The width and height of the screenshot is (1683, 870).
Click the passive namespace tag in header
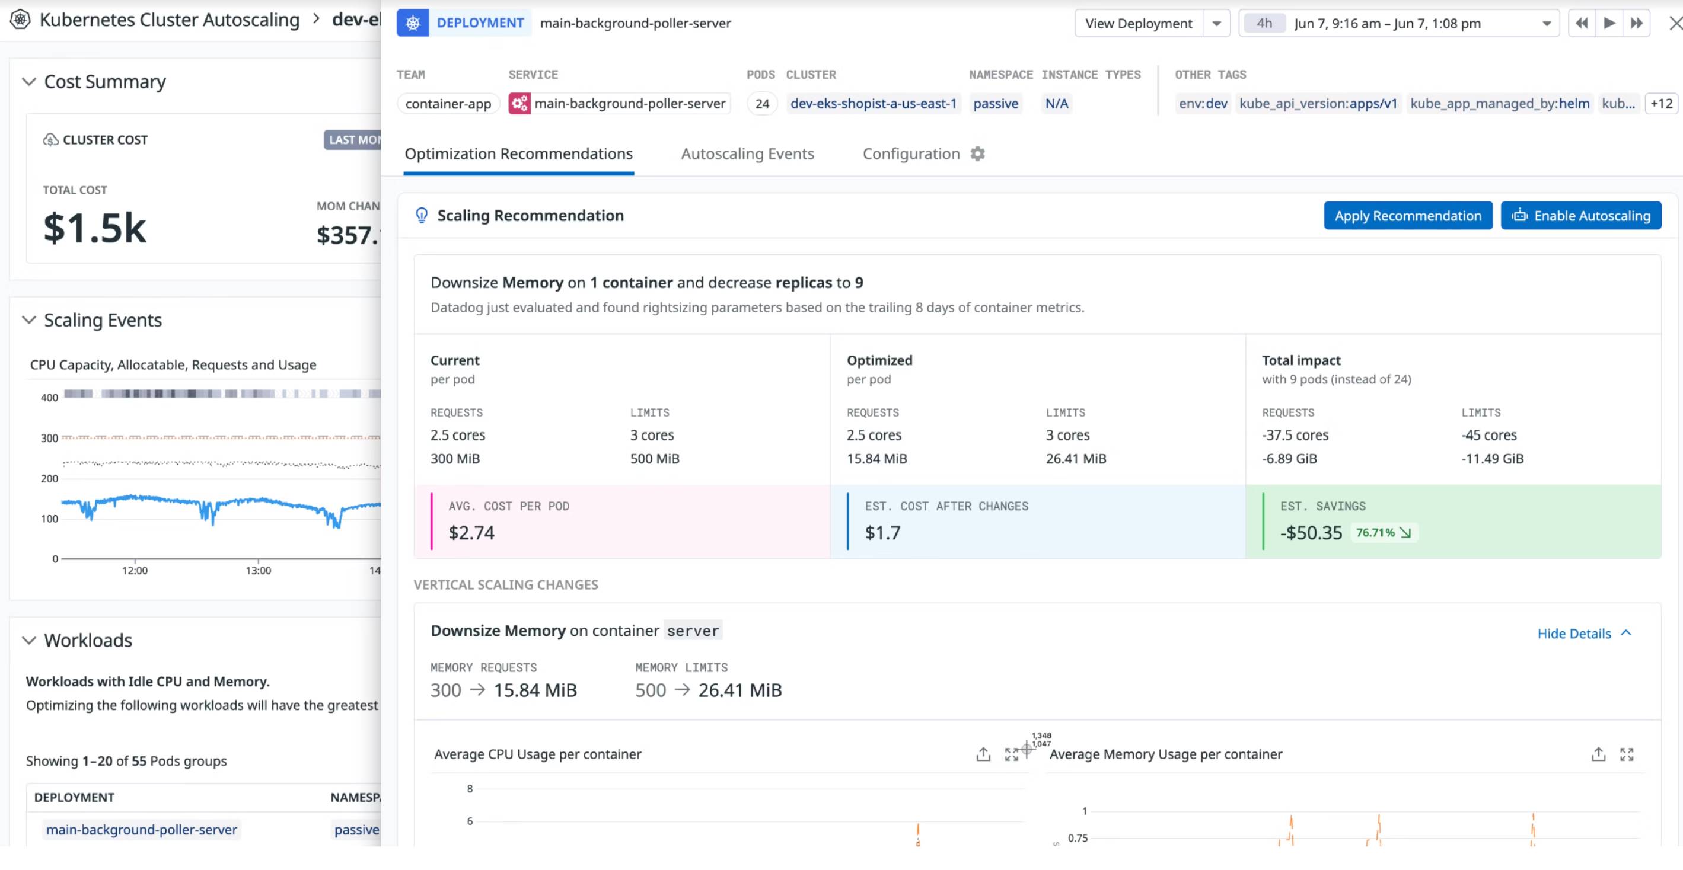(996, 103)
